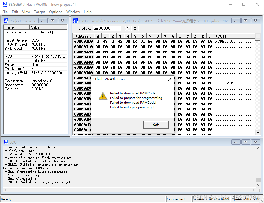The width and height of the screenshot is (264, 203).
Task: Click hex view scrollbar up arrow
Action: coord(258,36)
